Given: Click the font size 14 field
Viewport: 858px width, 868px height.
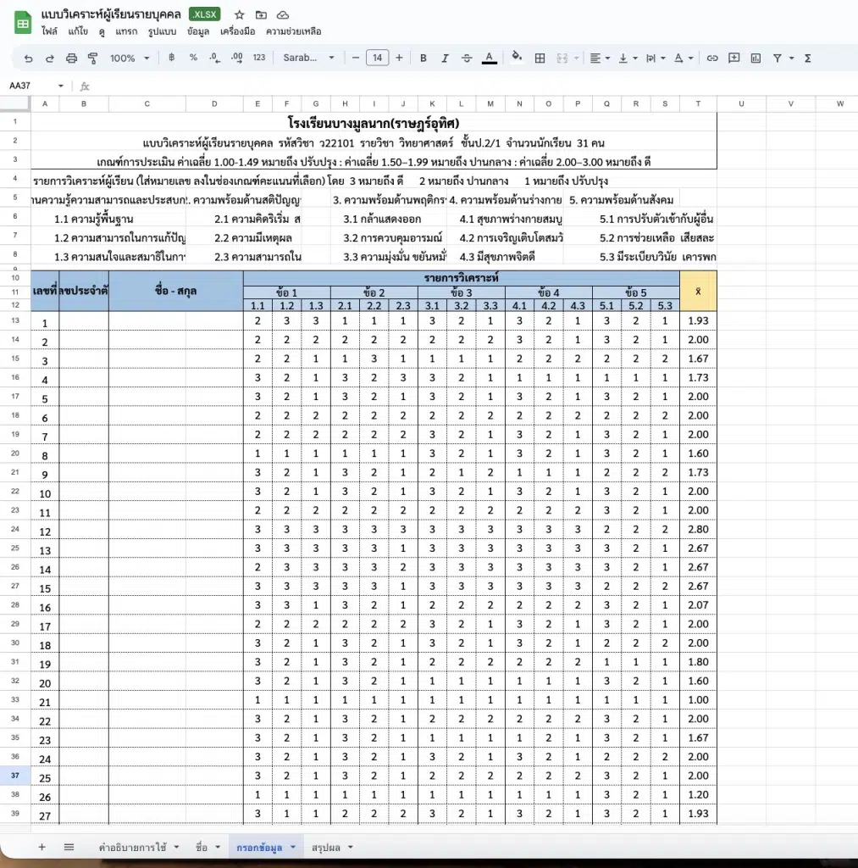Looking at the screenshot, I should (377, 58).
